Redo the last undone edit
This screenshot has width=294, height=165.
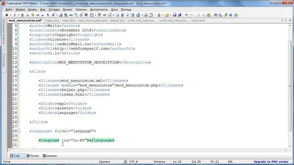pyautogui.click(x=192, y=15)
